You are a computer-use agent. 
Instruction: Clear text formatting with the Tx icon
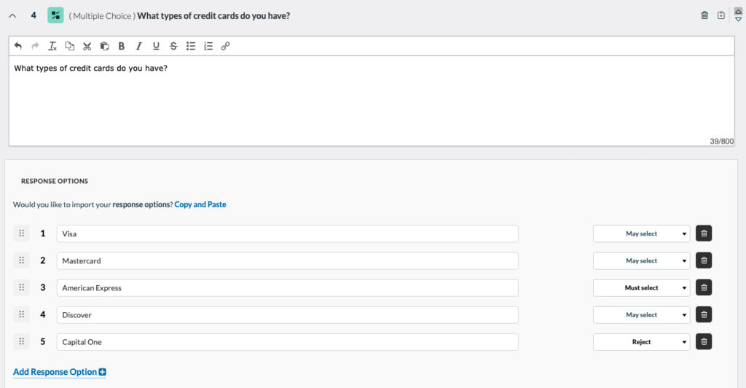tap(52, 46)
